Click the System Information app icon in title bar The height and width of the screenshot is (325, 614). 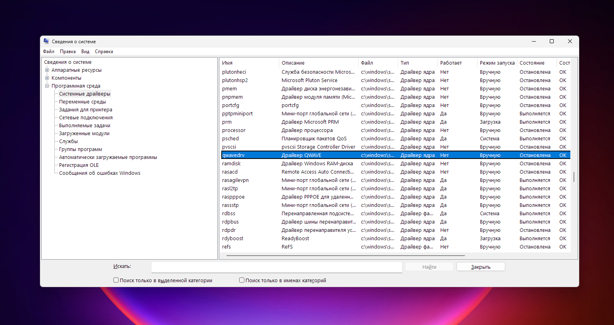[x=46, y=41]
